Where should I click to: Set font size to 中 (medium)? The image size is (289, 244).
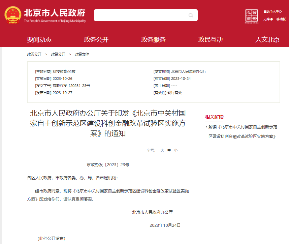169,150
